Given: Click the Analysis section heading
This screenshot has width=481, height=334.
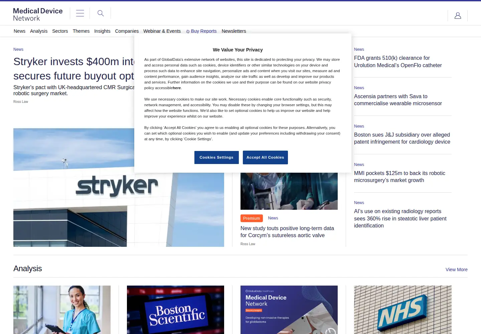Looking at the screenshot, I should [28, 269].
